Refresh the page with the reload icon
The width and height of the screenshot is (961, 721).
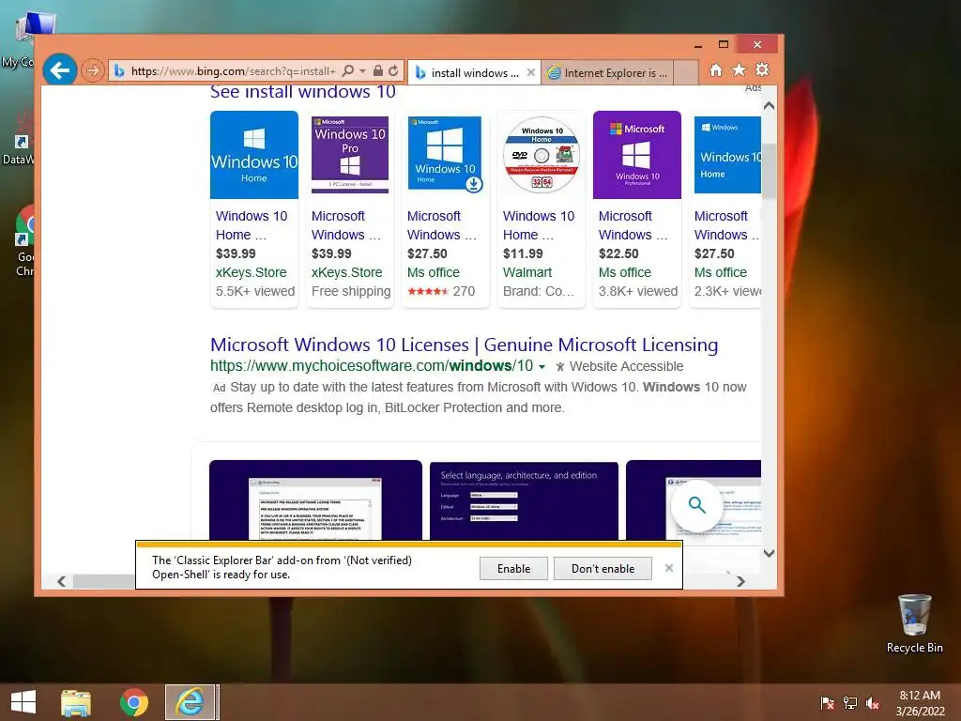click(393, 71)
